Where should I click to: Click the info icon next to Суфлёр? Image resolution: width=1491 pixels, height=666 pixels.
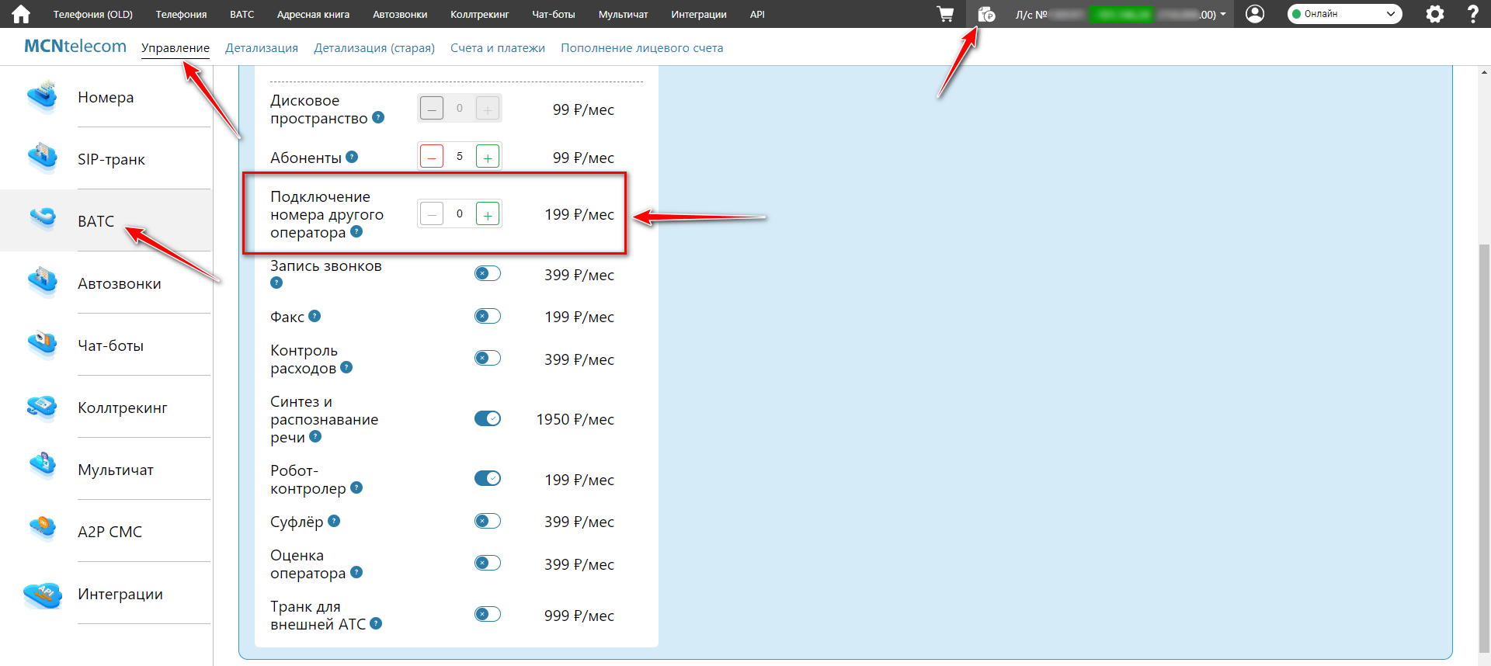click(334, 521)
